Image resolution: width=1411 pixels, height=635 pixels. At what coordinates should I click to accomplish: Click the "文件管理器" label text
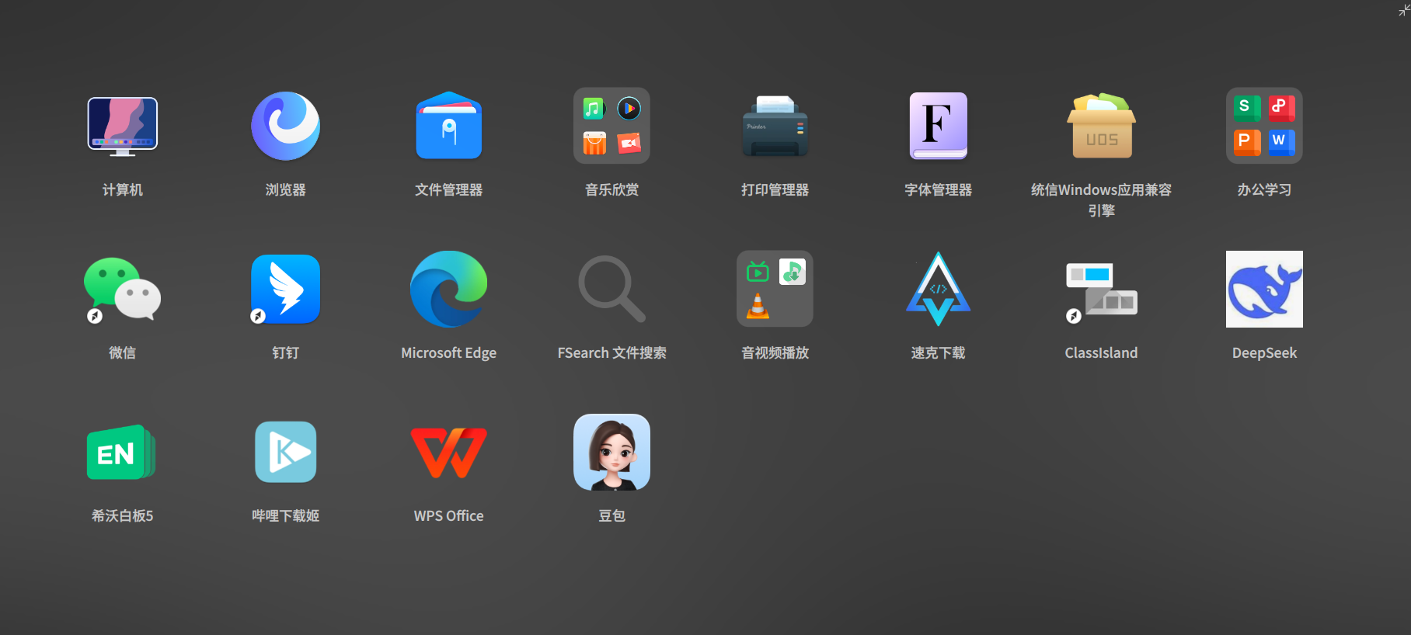coord(449,190)
